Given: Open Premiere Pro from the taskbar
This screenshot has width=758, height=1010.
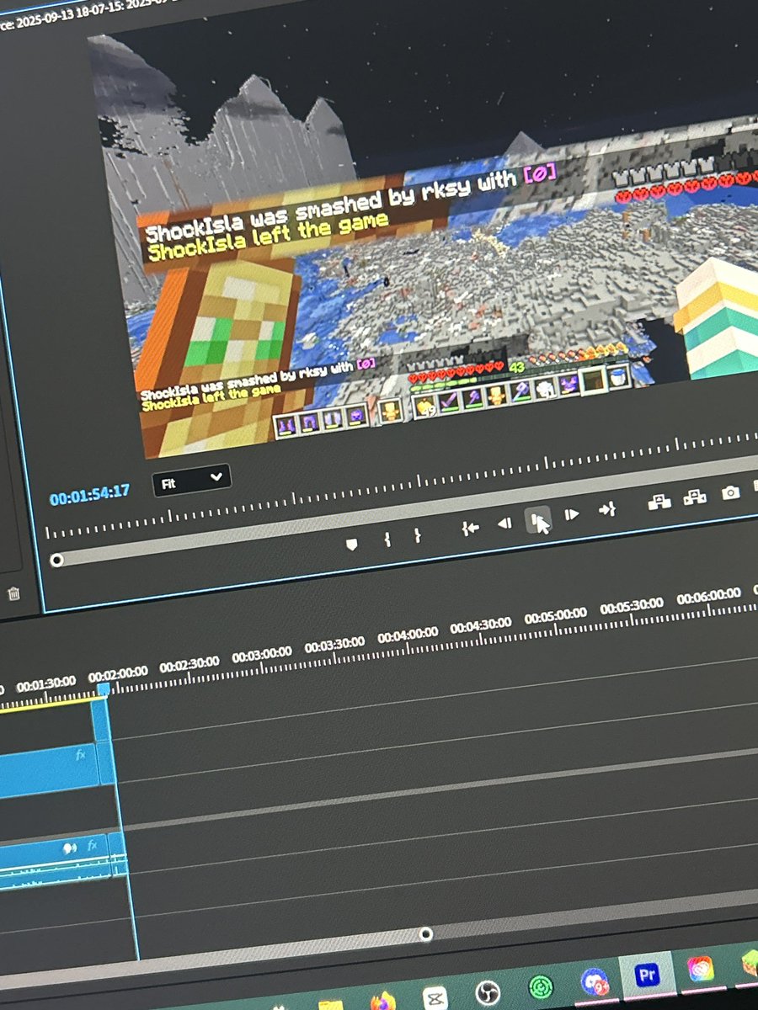Looking at the screenshot, I should 647,976.
